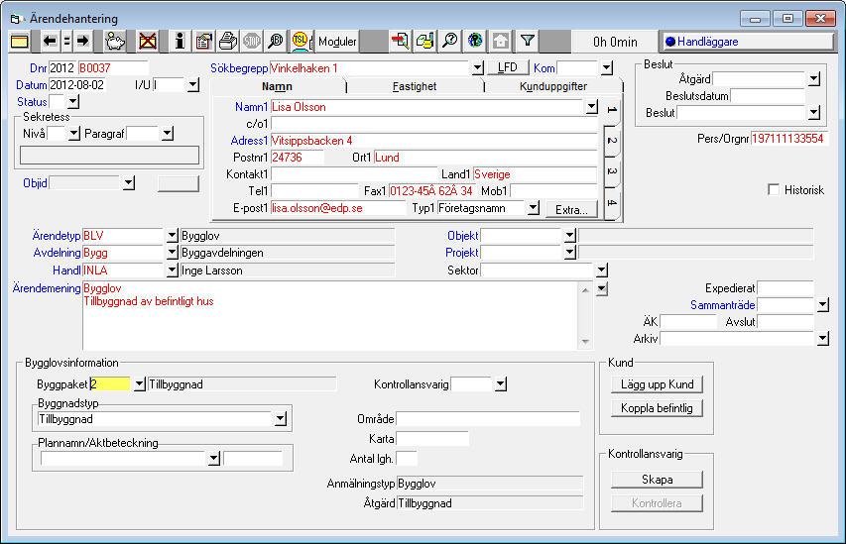Click the equals sign toolbar button
The image size is (846, 544).
[66, 42]
